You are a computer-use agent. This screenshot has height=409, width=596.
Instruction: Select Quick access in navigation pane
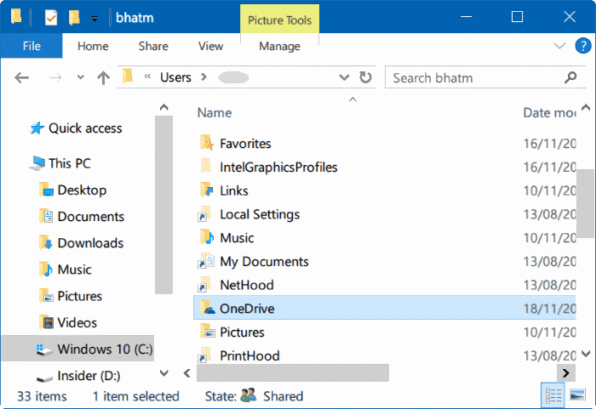[x=85, y=128]
